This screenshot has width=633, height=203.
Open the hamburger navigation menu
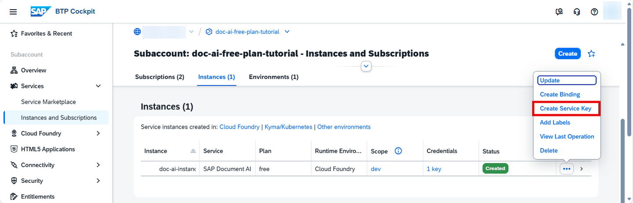click(13, 12)
